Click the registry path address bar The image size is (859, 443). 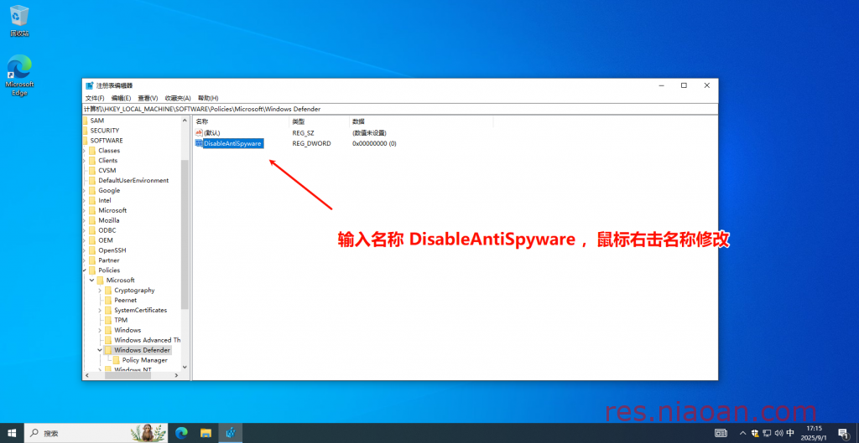point(400,109)
